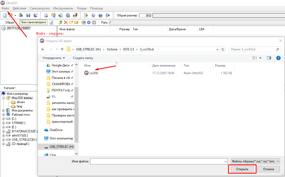Toggle the preview pane button in dialog
This screenshot has width=285, height=177.
click(269, 58)
